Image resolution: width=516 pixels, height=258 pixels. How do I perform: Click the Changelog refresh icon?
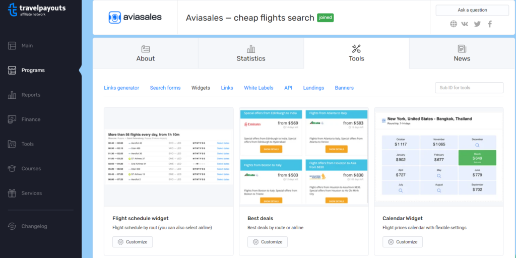click(12, 226)
